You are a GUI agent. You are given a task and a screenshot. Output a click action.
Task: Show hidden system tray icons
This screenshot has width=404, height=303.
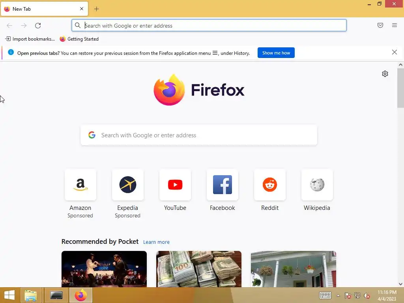pos(338,296)
